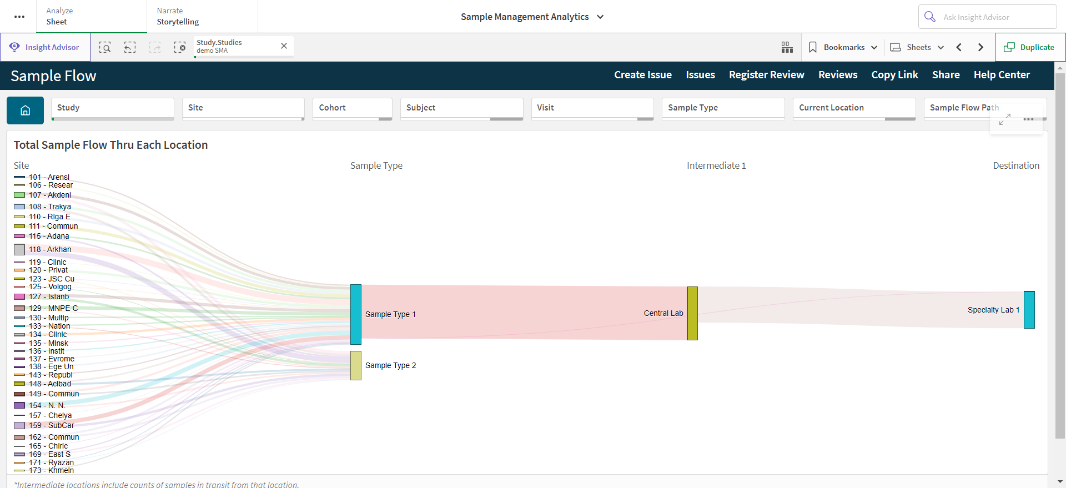Click the Duplicate sheet button
This screenshot has height=488, width=1066.
(x=1030, y=47)
